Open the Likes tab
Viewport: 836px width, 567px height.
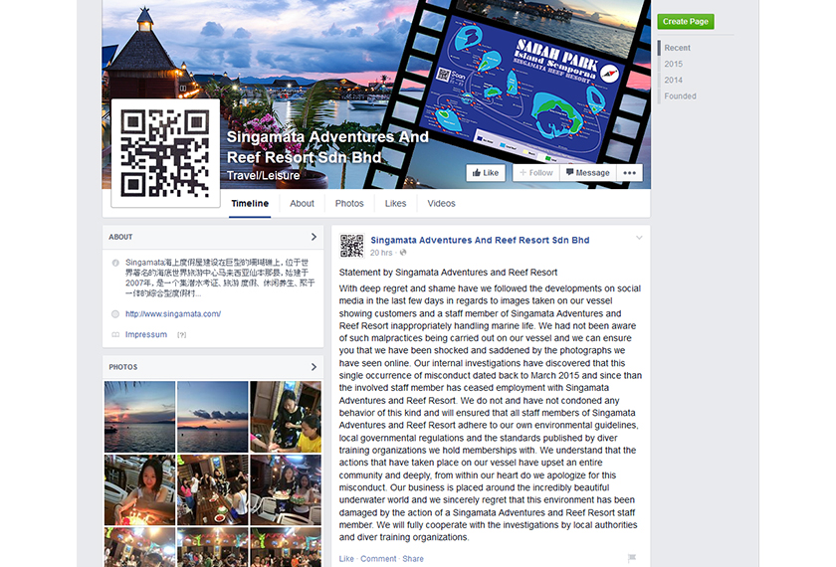[x=396, y=204]
